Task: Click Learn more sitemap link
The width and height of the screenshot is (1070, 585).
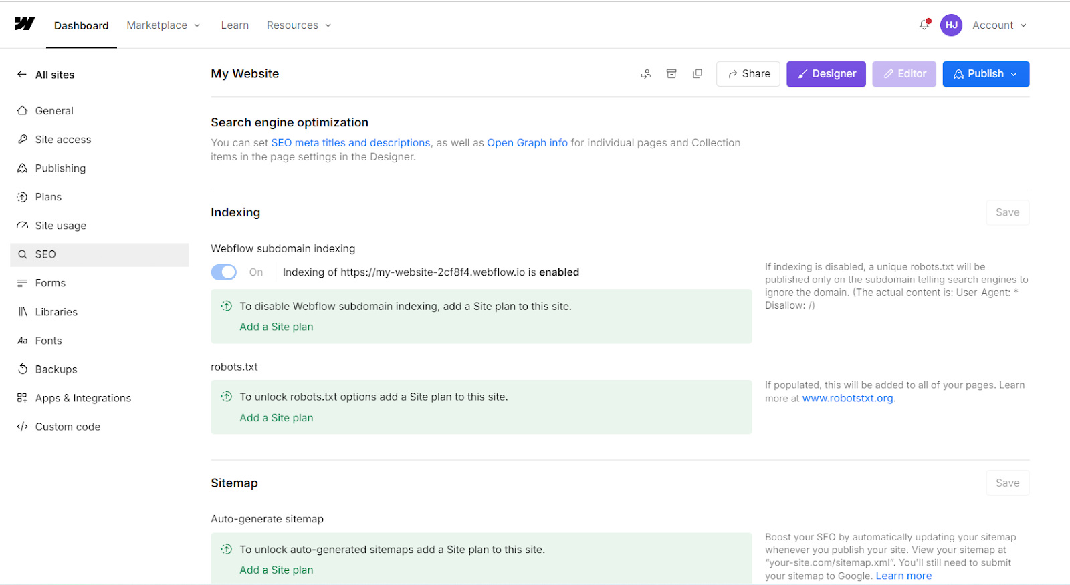Action: (903, 576)
